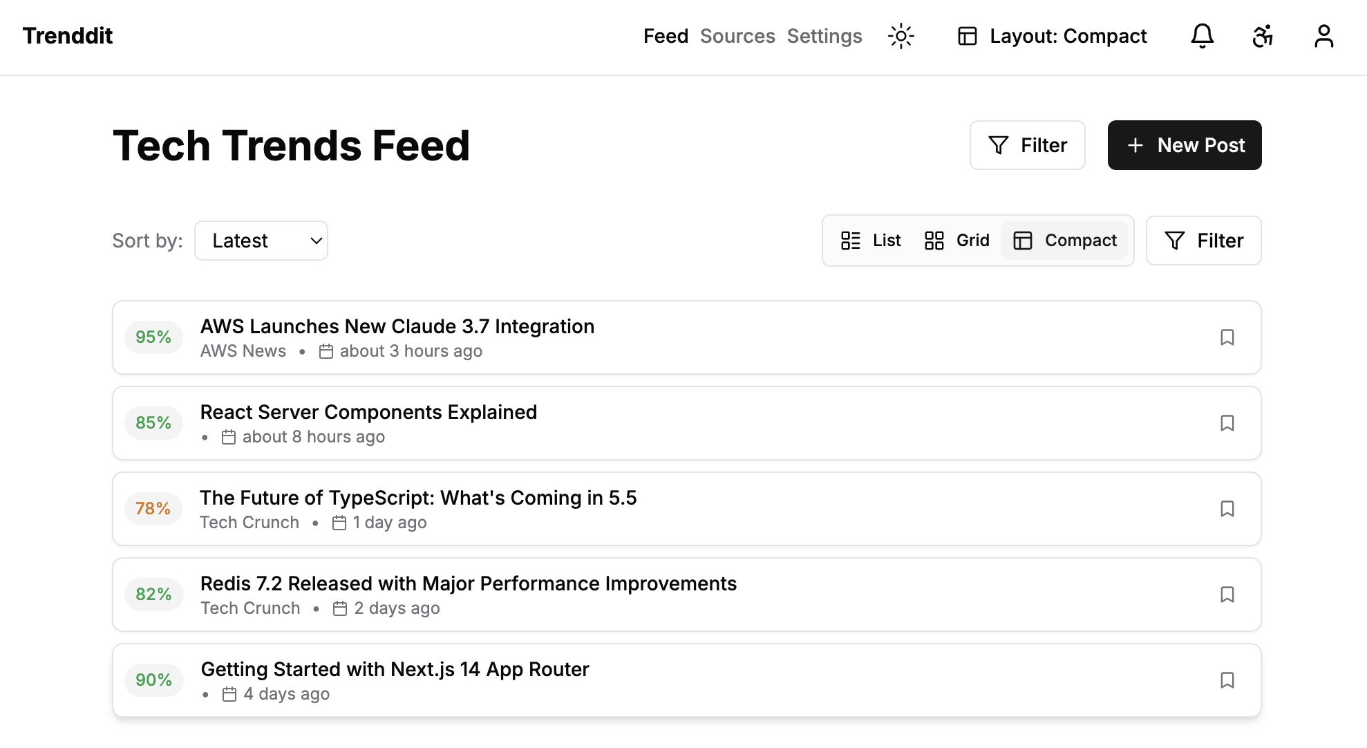This screenshot has width=1367, height=748.
Task: Toggle the light/dark theme sun icon
Action: pos(901,36)
